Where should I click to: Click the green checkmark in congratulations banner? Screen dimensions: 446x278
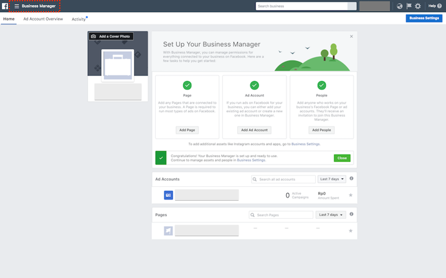[161, 158]
